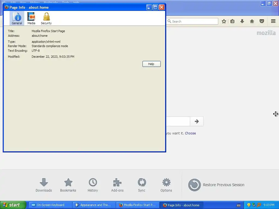Switch to Appearance and Themes taskbar item
The width and height of the screenshot is (279, 209).
(x=94, y=205)
